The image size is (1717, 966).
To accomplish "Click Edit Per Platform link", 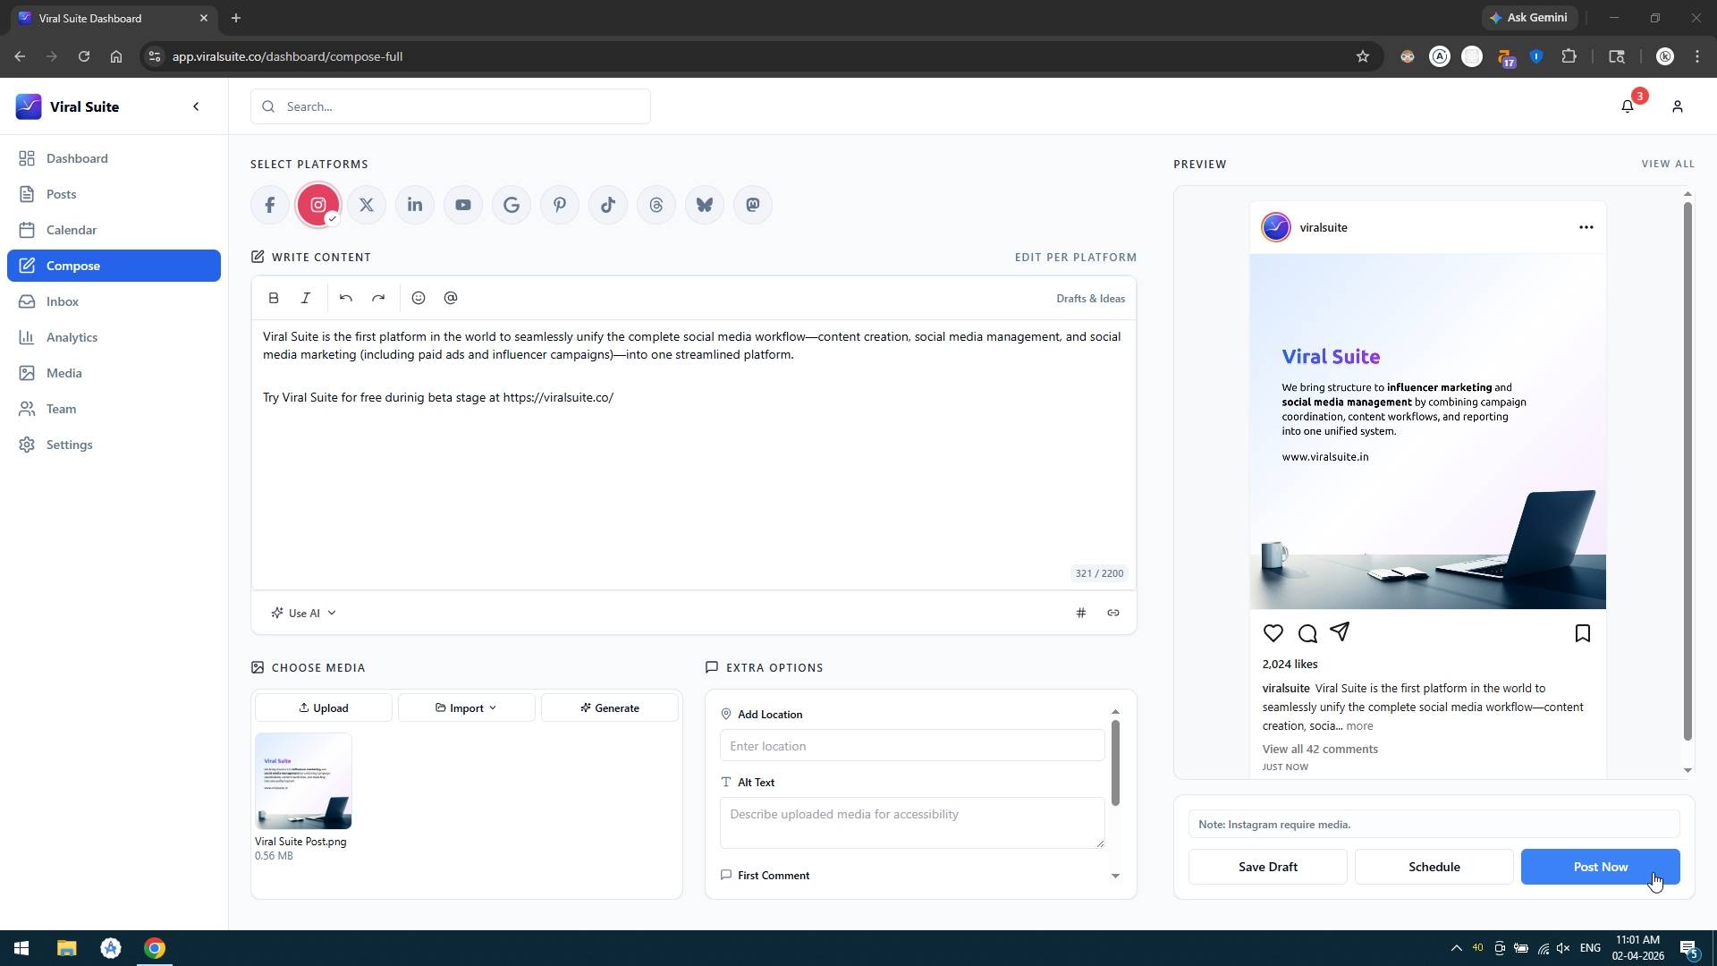I will point(1076,257).
